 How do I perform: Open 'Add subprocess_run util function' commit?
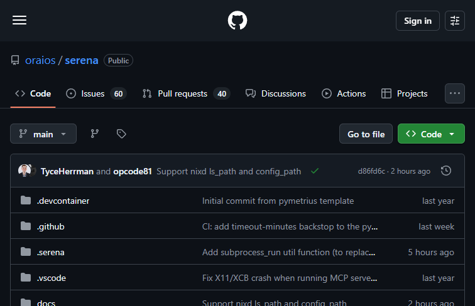point(288,252)
